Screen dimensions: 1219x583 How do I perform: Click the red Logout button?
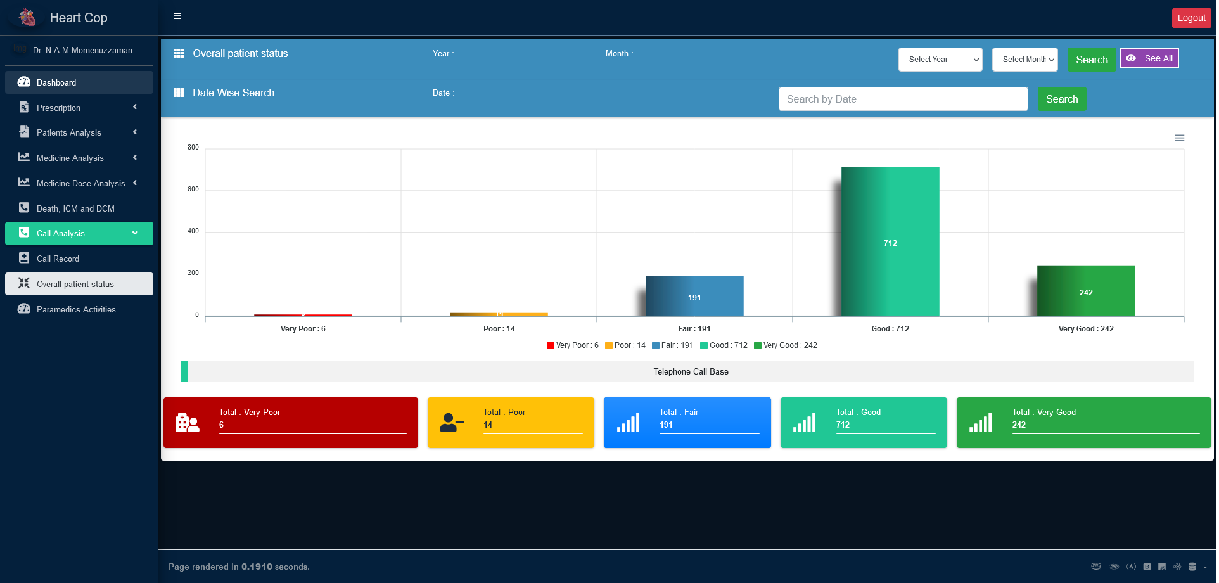(x=1191, y=18)
